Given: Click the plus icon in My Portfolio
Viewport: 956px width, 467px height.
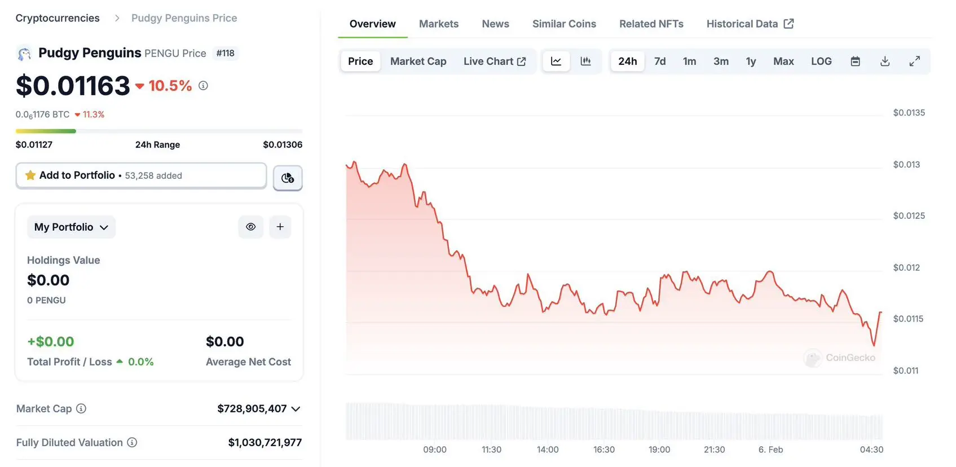Looking at the screenshot, I should click(280, 227).
